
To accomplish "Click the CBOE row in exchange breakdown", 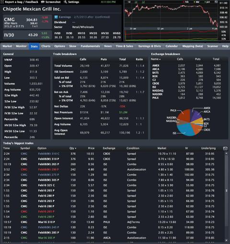I will point(186,83).
